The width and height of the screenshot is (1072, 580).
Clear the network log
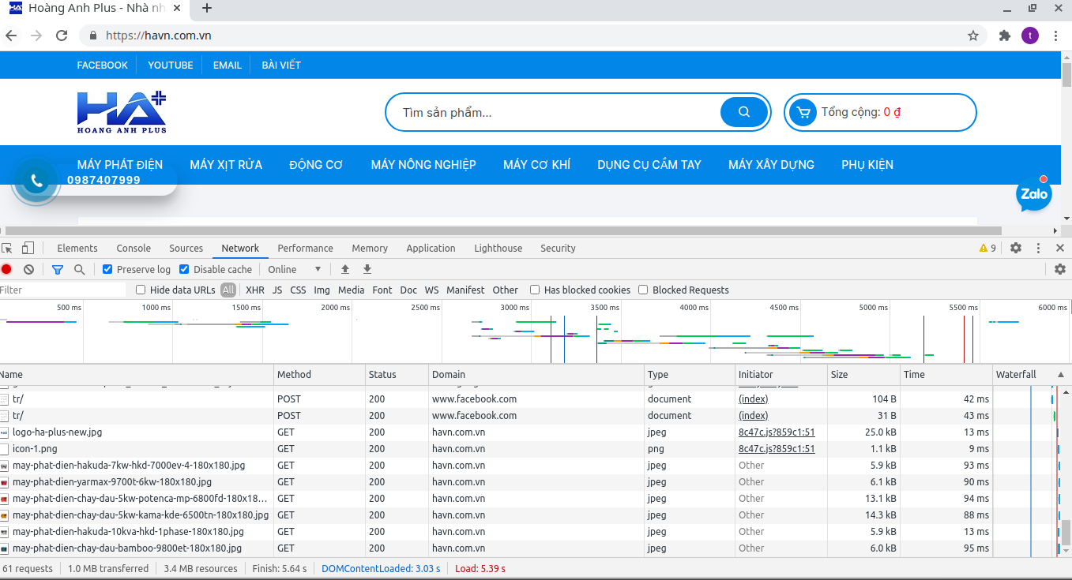[x=28, y=269]
